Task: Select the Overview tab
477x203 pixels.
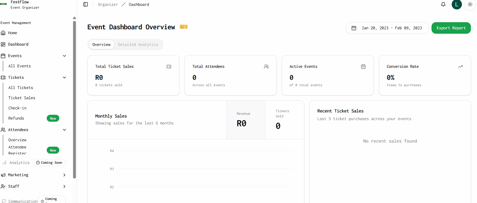Action: tap(101, 45)
